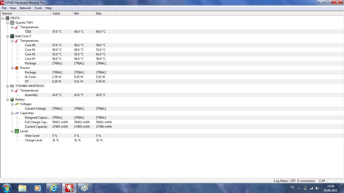The width and height of the screenshot is (344, 193).
Task: Show hidden tray icons arrow
Action: tap(299, 188)
